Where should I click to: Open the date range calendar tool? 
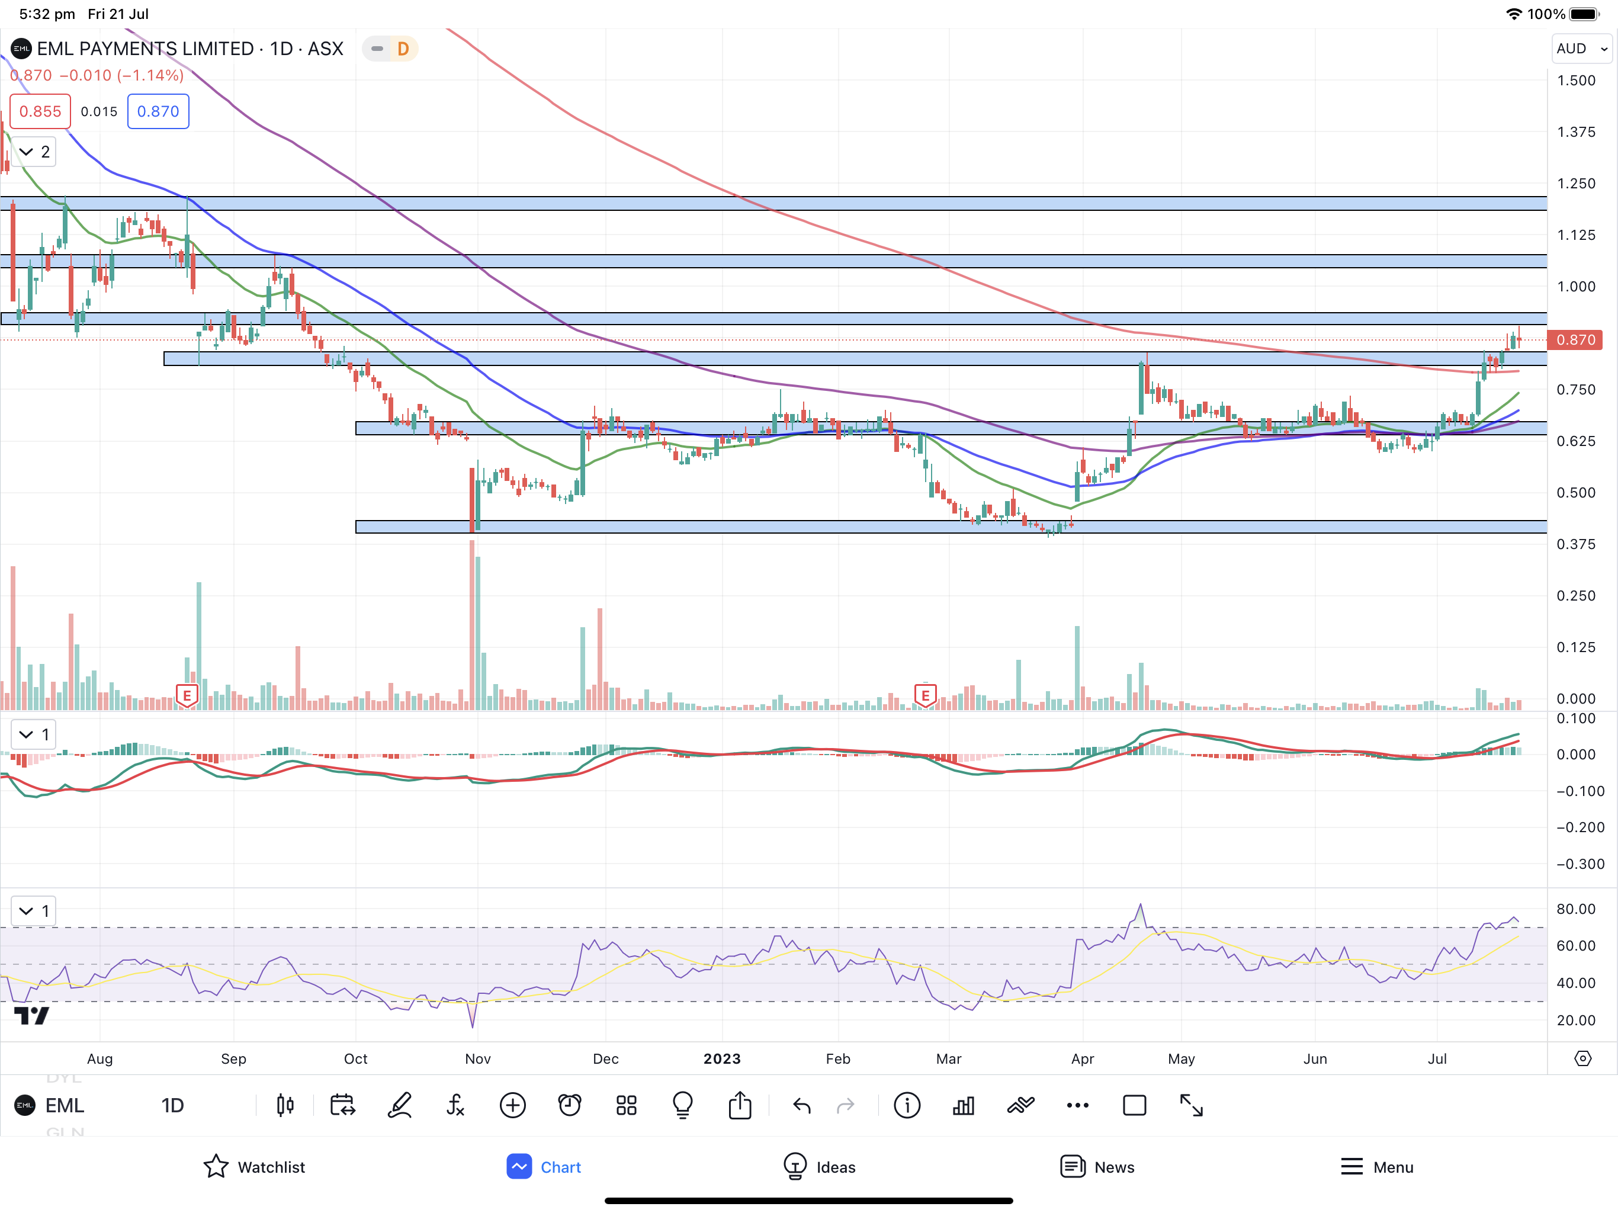(x=342, y=1105)
